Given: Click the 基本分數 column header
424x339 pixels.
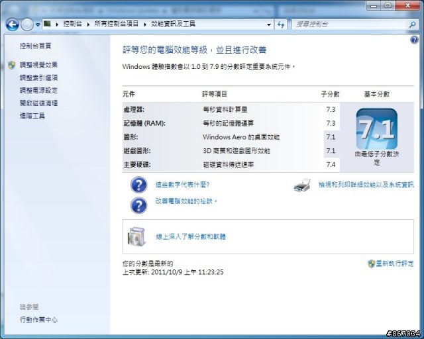Looking at the screenshot, I should (377, 94).
